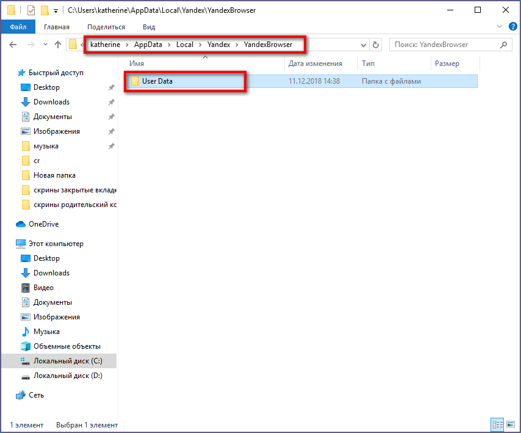The width and height of the screenshot is (521, 433).
Task: Open the Файл menu
Action: coord(18,27)
